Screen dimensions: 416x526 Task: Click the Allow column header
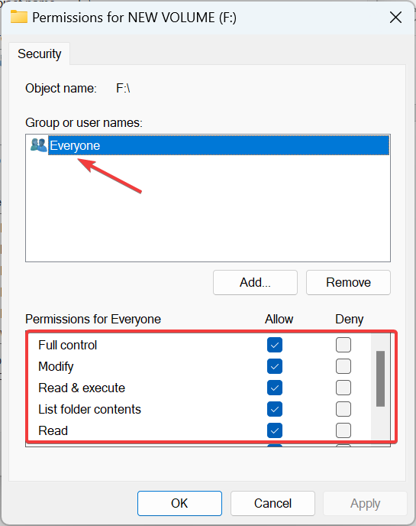click(279, 319)
